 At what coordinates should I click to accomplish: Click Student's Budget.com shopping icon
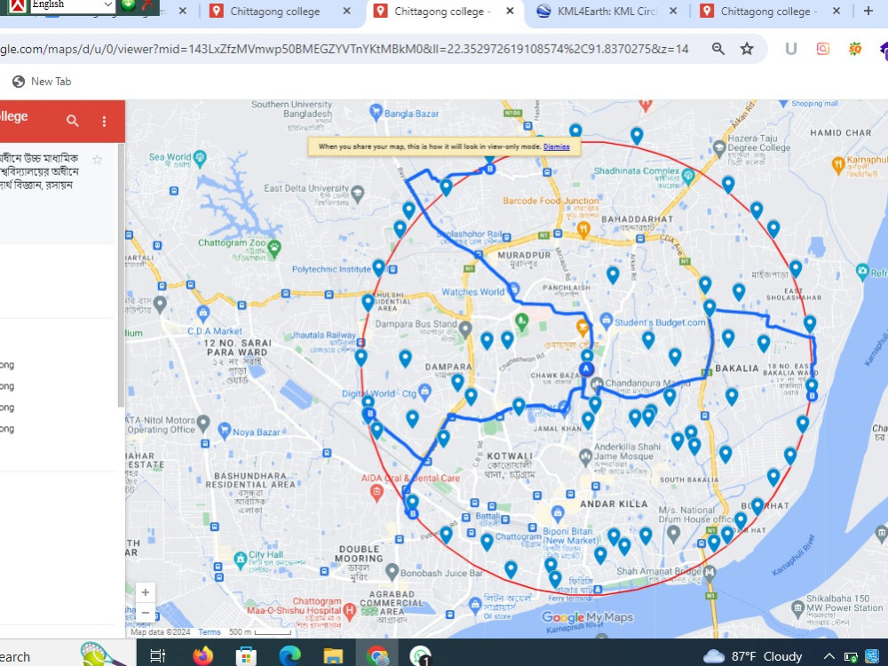606,320
